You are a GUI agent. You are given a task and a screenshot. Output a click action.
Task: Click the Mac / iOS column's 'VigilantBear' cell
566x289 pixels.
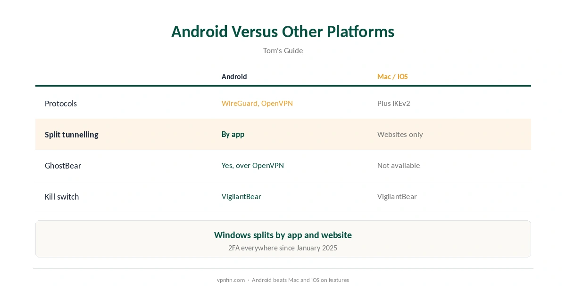[x=397, y=197]
